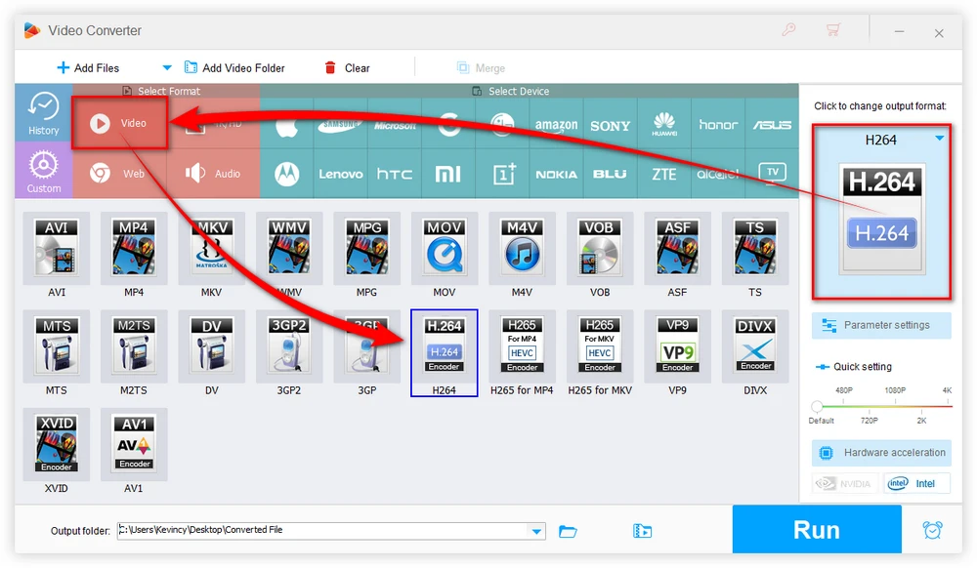Toggle Hardware acceleration
The image size is (977, 568).
click(881, 453)
